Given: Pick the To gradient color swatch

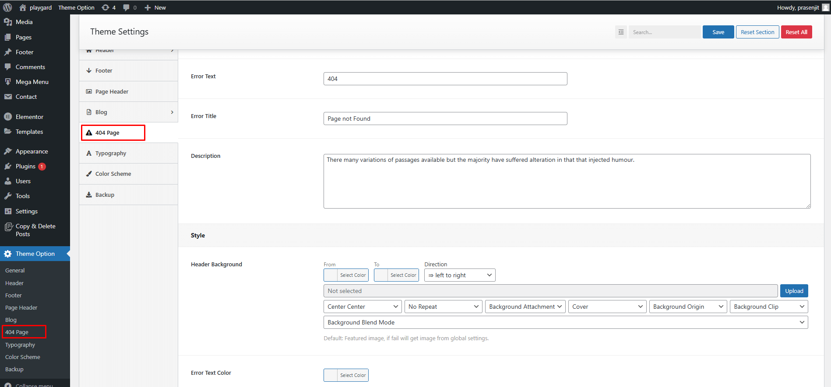Looking at the screenshot, I should 381,275.
